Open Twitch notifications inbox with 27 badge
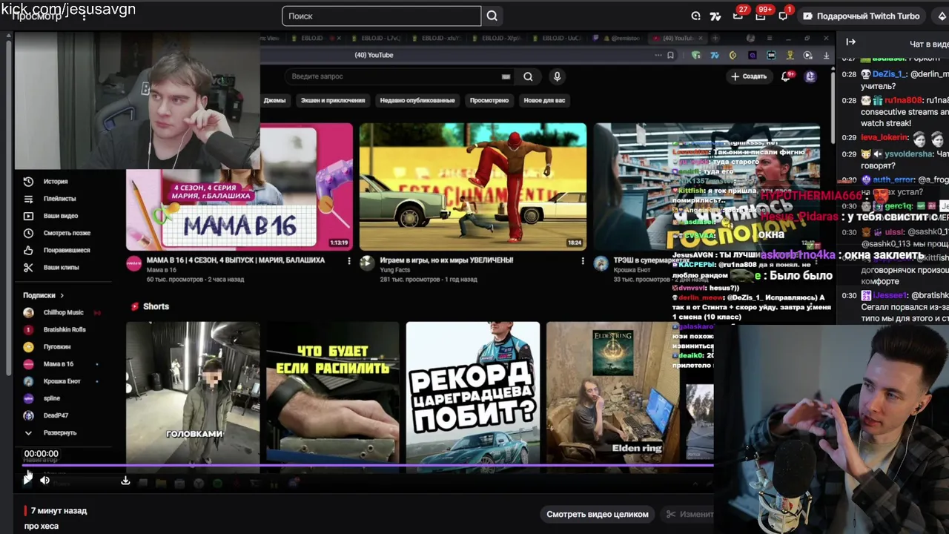Image resolution: width=949 pixels, height=534 pixels. click(738, 16)
